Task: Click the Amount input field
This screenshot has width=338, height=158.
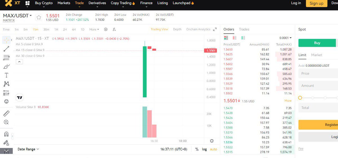Action: pos(318,86)
